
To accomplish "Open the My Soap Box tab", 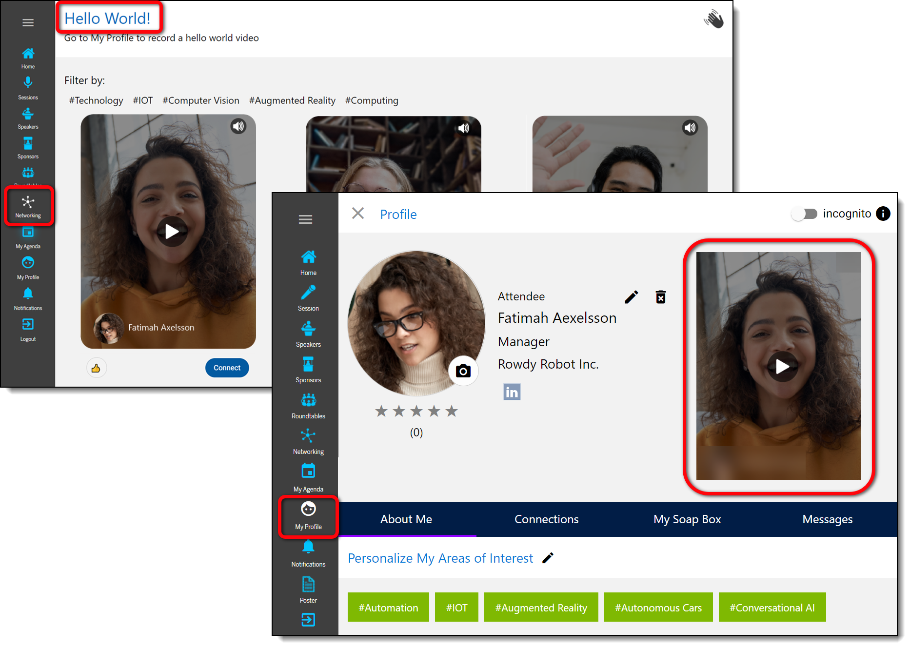I will click(687, 519).
